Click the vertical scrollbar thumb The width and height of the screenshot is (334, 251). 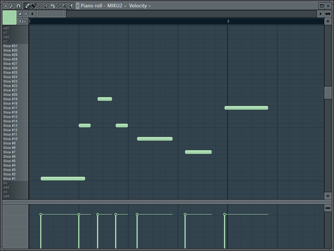(x=328, y=93)
